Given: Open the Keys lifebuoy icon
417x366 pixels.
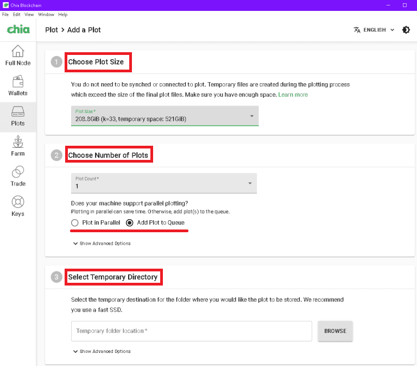Looking at the screenshot, I should [18, 202].
